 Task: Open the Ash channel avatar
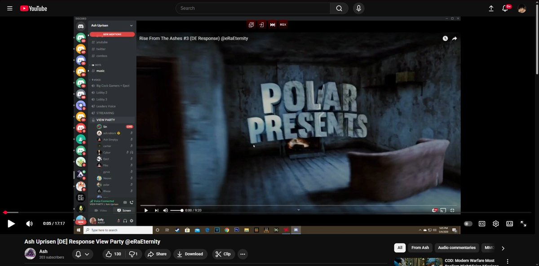tap(30, 254)
